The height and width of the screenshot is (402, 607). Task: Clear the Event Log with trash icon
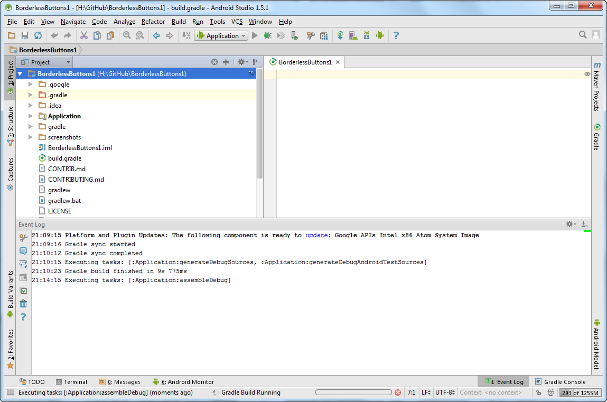(x=23, y=304)
